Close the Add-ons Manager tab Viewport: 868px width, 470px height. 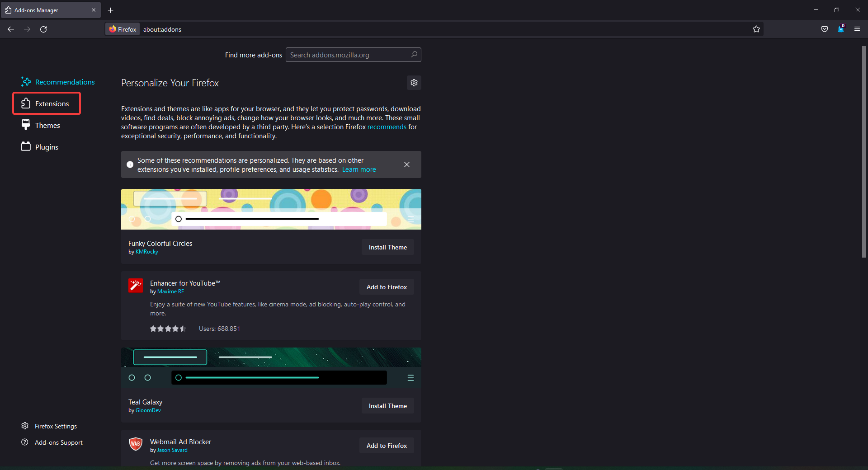pyautogui.click(x=94, y=10)
